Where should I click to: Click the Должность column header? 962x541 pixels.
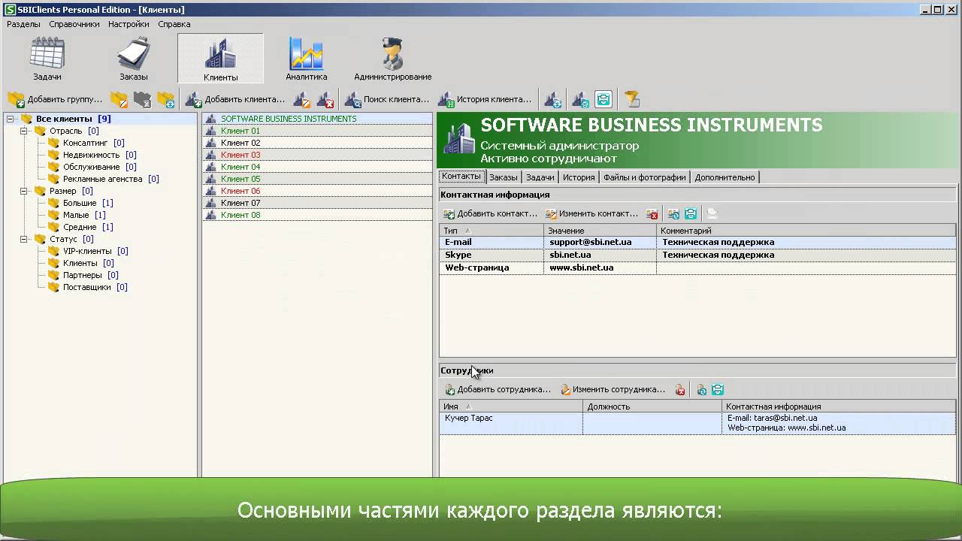point(652,407)
